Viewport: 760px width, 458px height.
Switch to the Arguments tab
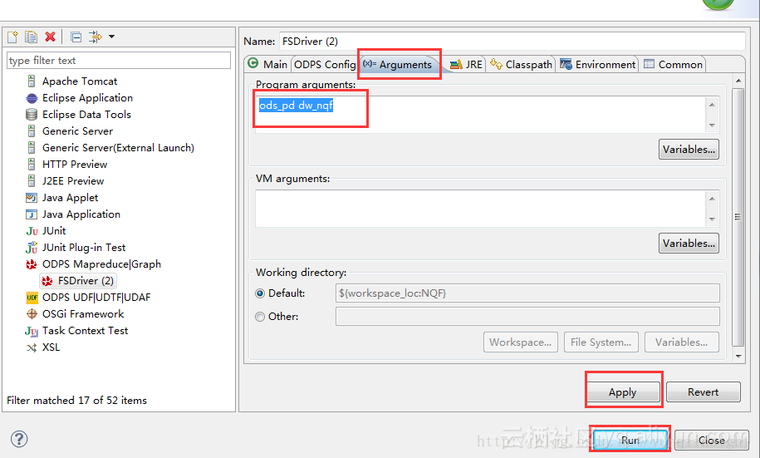pyautogui.click(x=399, y=65)
